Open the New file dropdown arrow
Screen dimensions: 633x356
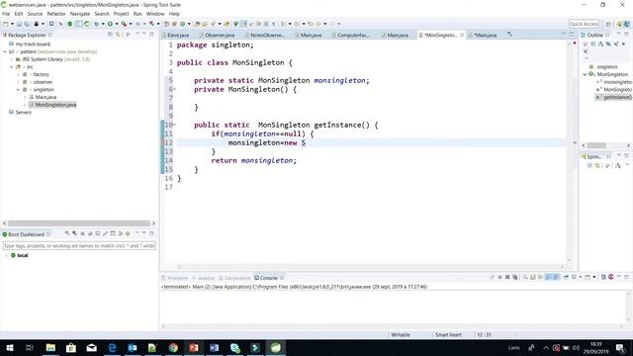tap(12, 24)
